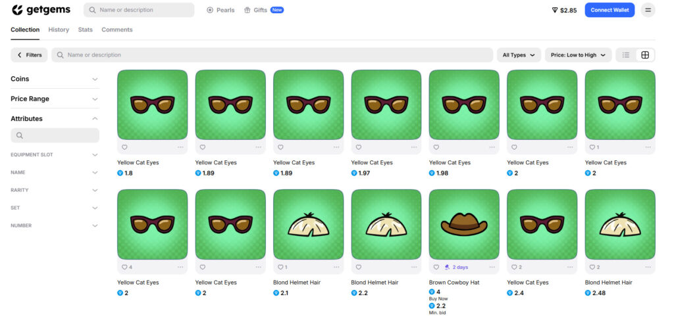674x322 pixels.
Task: Expand the Price Range filter section
Action: 55,99
